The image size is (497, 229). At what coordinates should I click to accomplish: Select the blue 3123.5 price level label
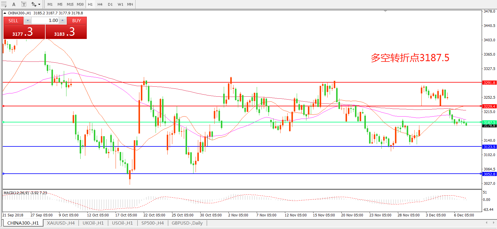coord(489,147)
